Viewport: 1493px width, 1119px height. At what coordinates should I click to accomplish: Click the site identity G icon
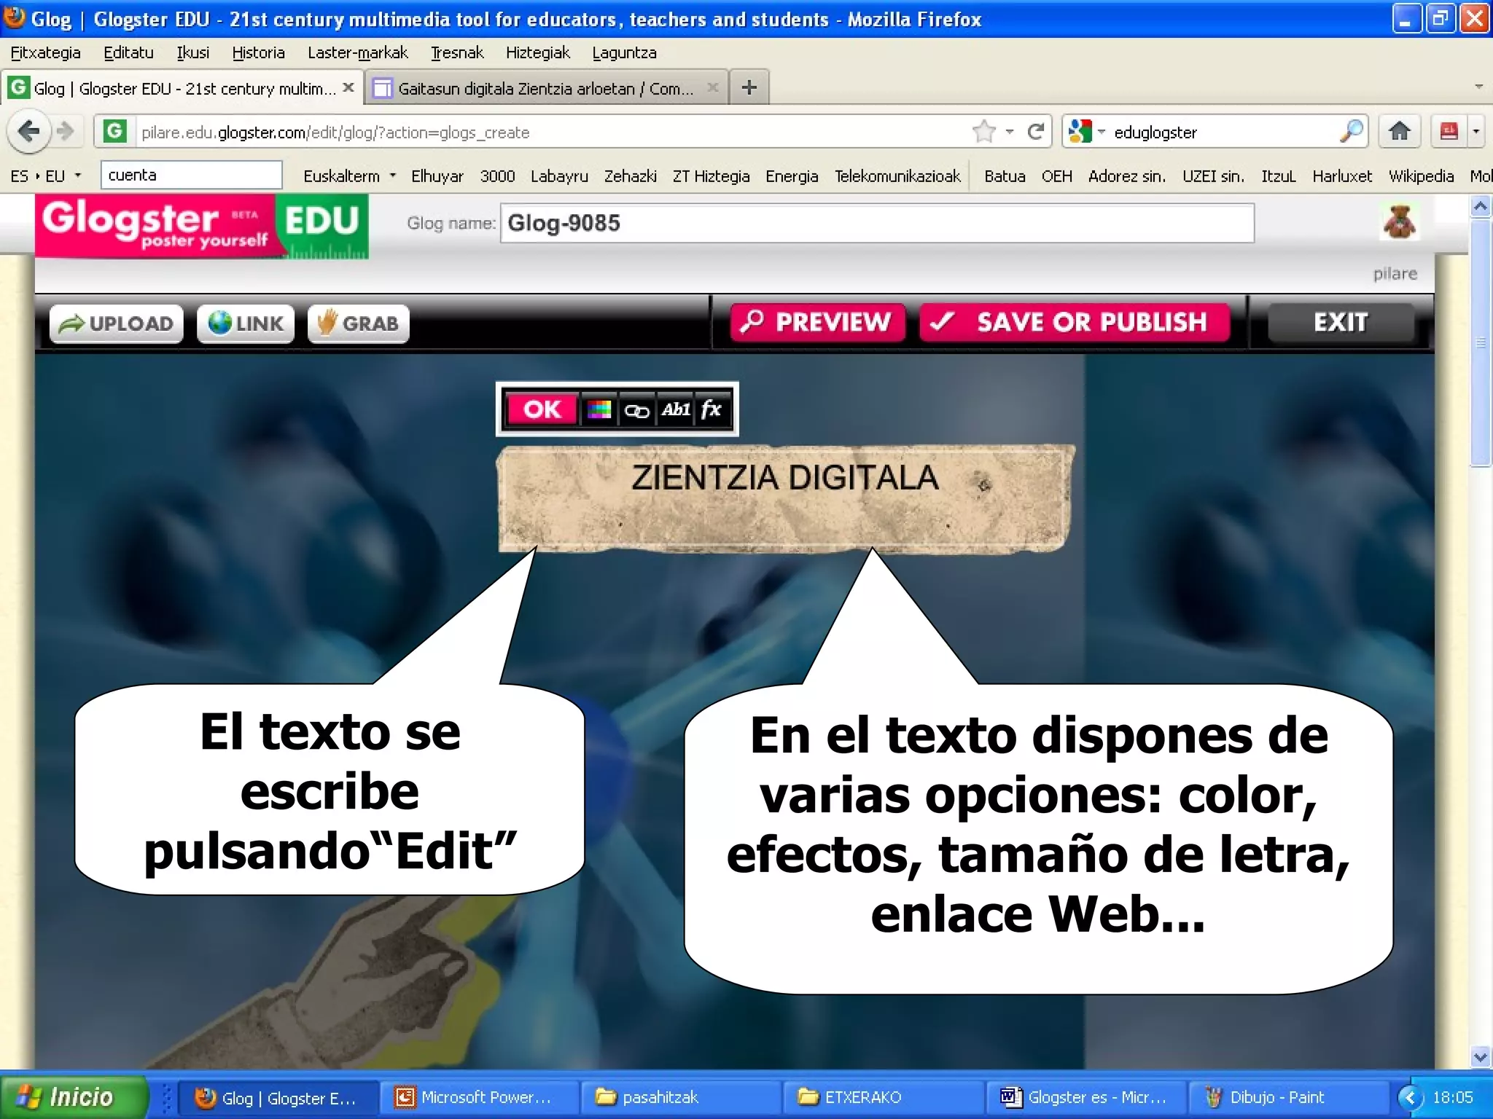[x=114, y=131]
